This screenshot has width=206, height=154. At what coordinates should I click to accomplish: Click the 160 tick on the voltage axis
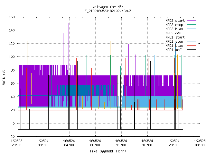click(x=12, y=17)
